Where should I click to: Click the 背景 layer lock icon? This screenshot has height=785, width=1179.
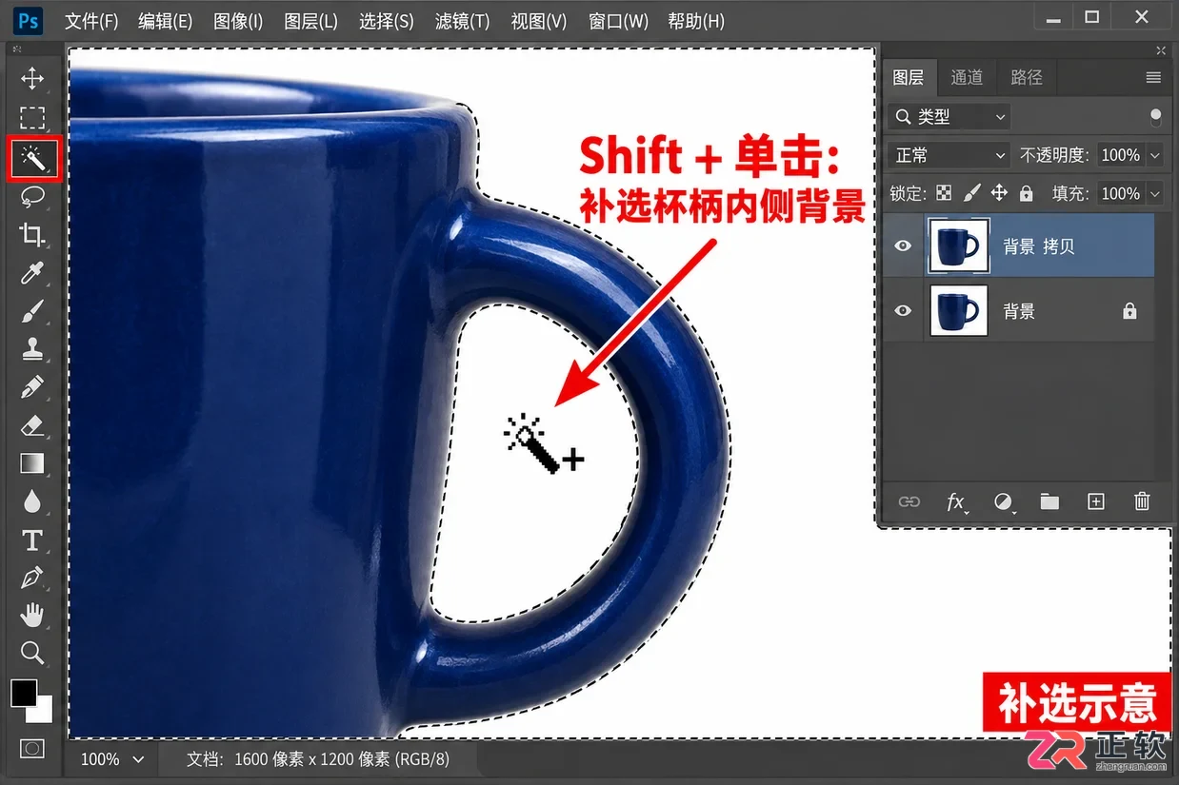pos(1129,311)
